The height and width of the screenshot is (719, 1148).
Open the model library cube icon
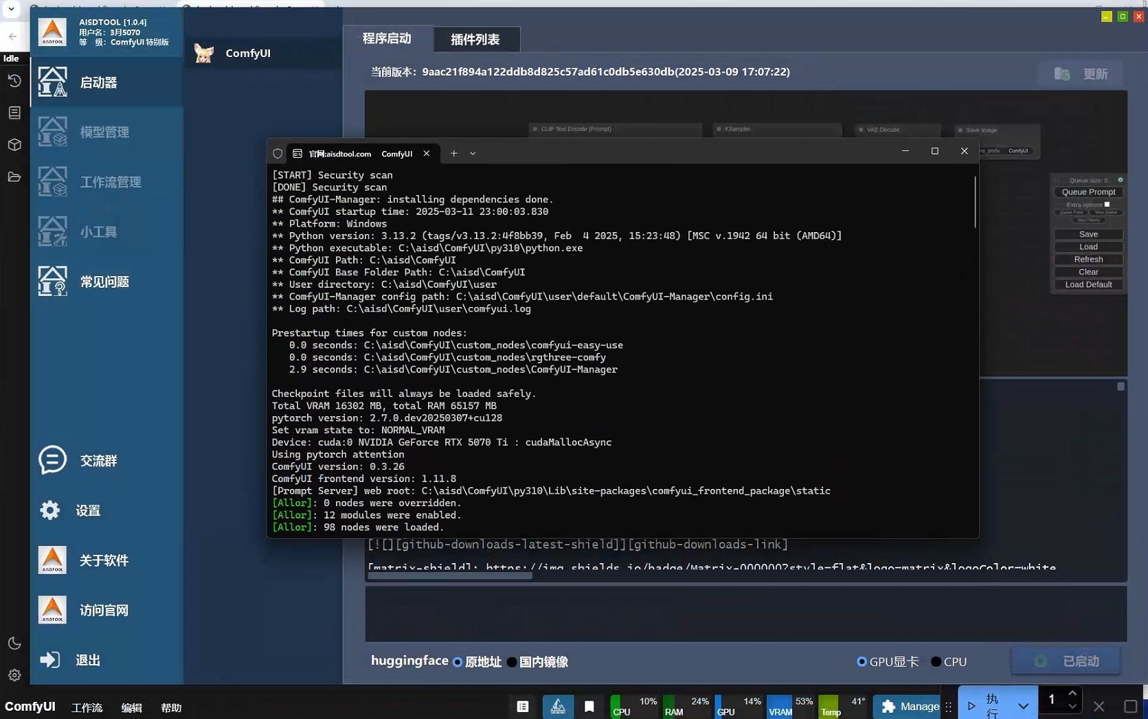14,145
